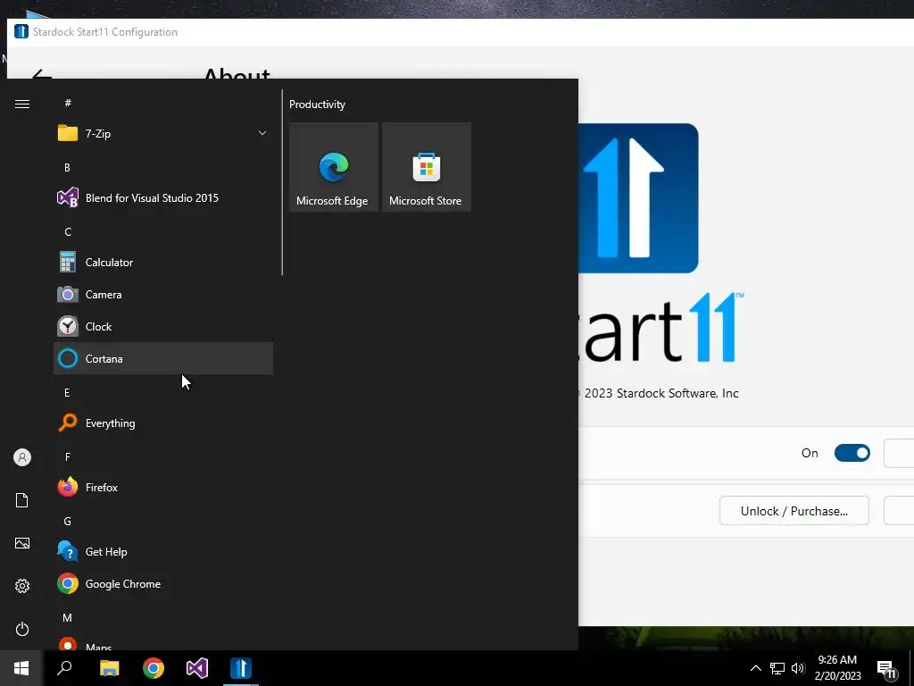
Task: Open the Everything search app
Action: pos(163,422)
